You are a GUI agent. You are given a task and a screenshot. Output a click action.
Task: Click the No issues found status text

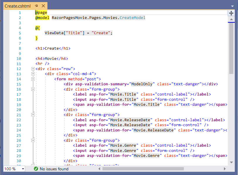(54, 169)
